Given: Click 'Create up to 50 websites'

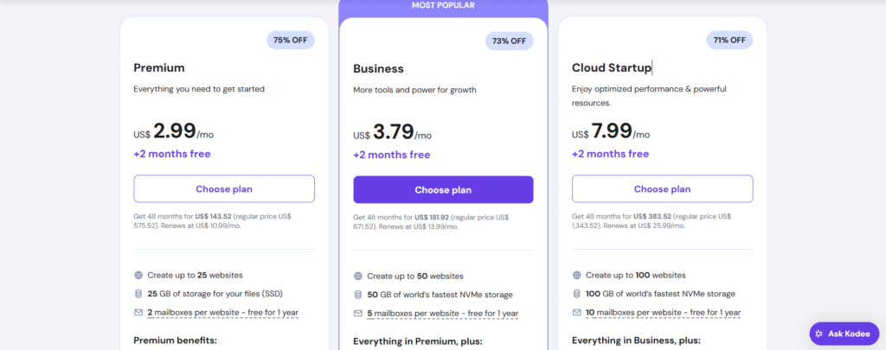Looking at the screenshot, I should [415, 277].
